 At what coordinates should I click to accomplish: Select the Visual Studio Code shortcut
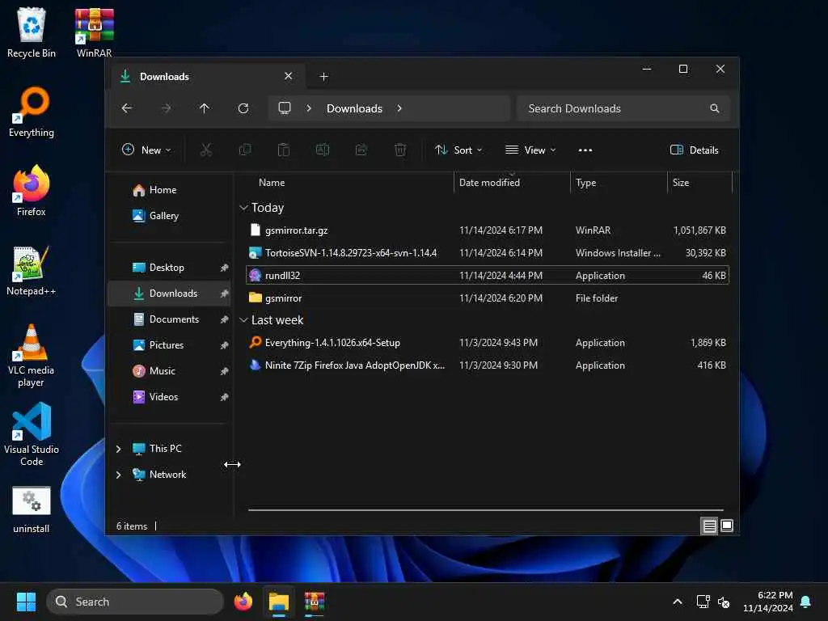pos(32,434)
